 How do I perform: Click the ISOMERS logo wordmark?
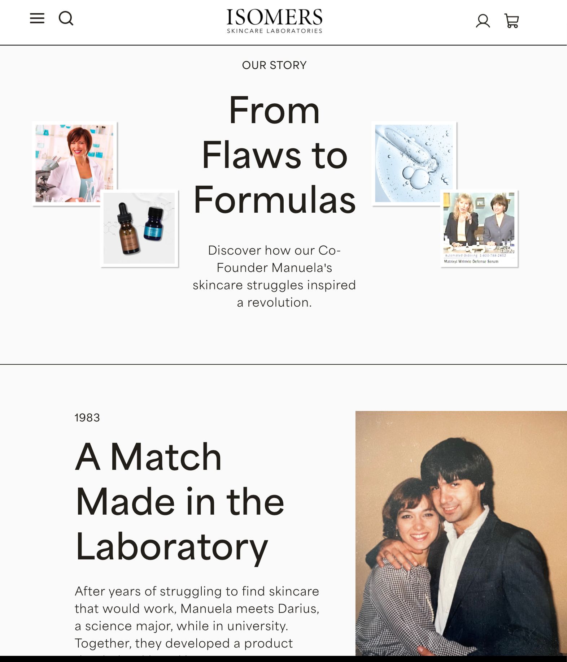pyautogui.click(x=274, y=17)
